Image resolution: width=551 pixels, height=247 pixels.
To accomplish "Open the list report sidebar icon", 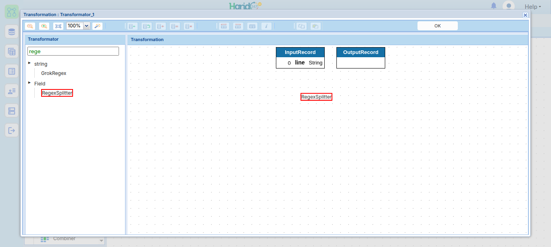I will click(x=12, y=71).
